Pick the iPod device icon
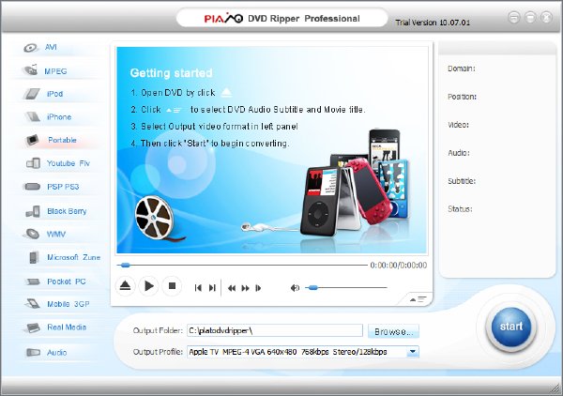563x396 pixels. pyautogui.click(x=32, y=94)
